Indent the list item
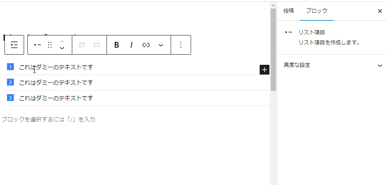Screen dimensions: 387x185 tap(97, 45)
